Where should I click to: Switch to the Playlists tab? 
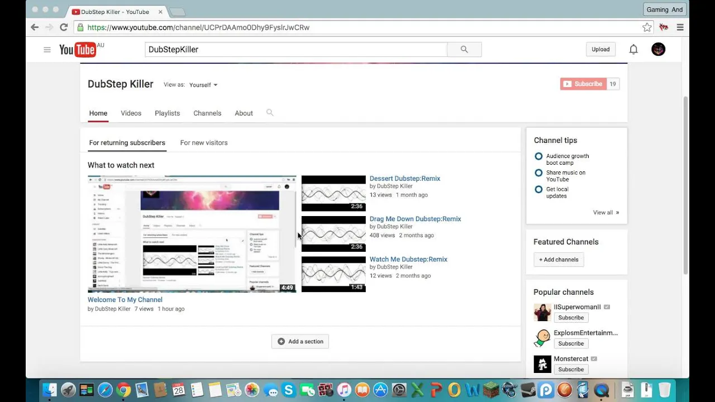tap(168, 113)
